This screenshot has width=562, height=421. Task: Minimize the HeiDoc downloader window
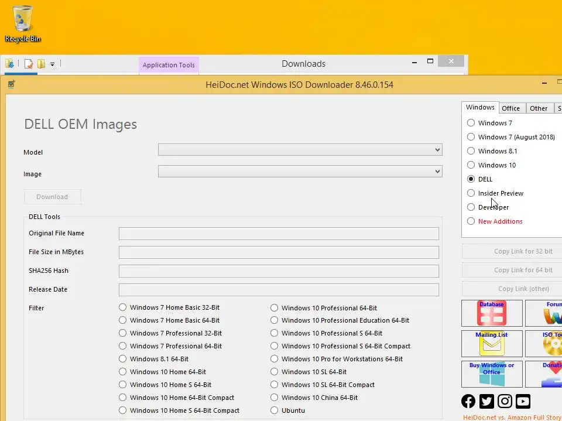click(x=544, y=83)
